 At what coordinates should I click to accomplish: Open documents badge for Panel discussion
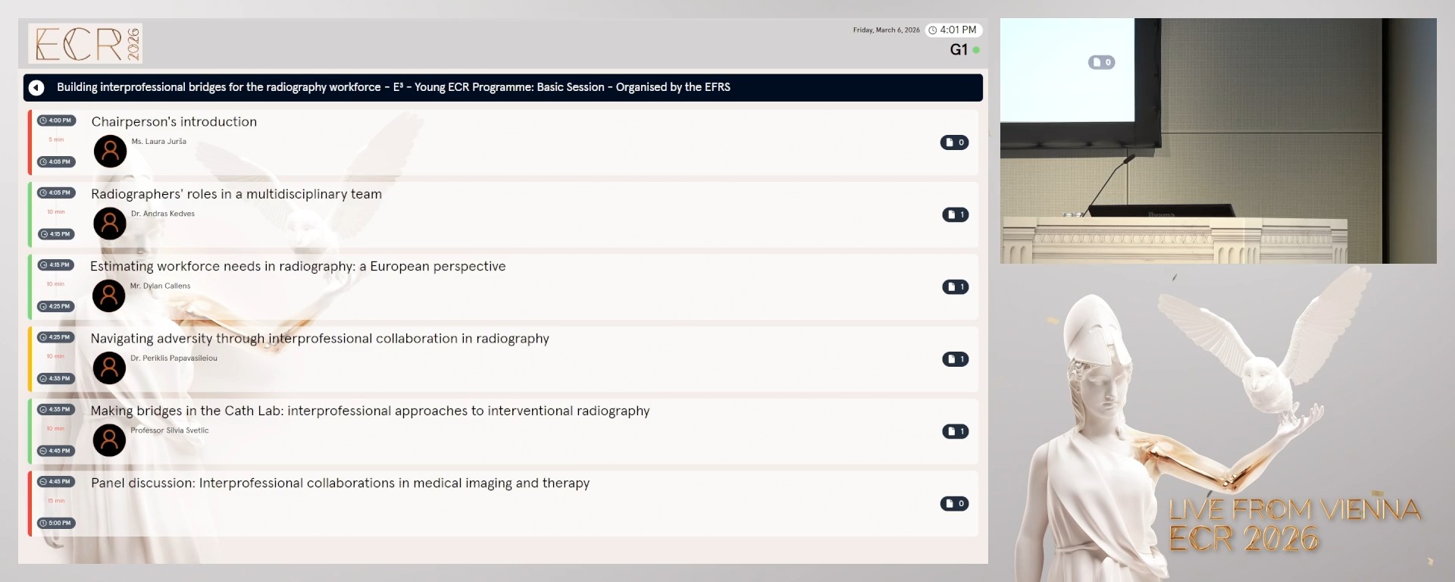954,503
